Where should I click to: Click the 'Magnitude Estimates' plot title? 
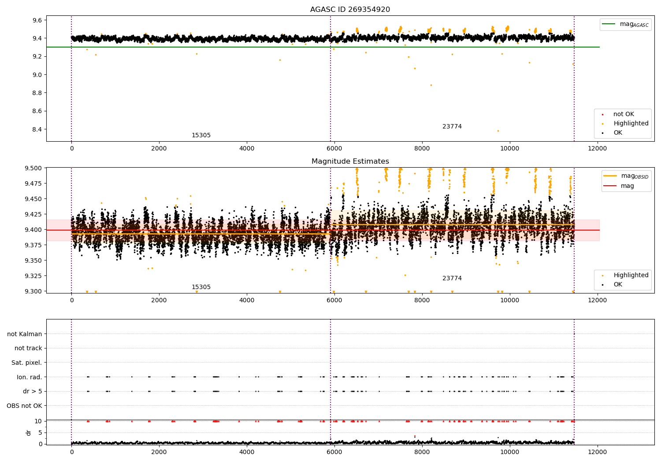pos(350,161)
